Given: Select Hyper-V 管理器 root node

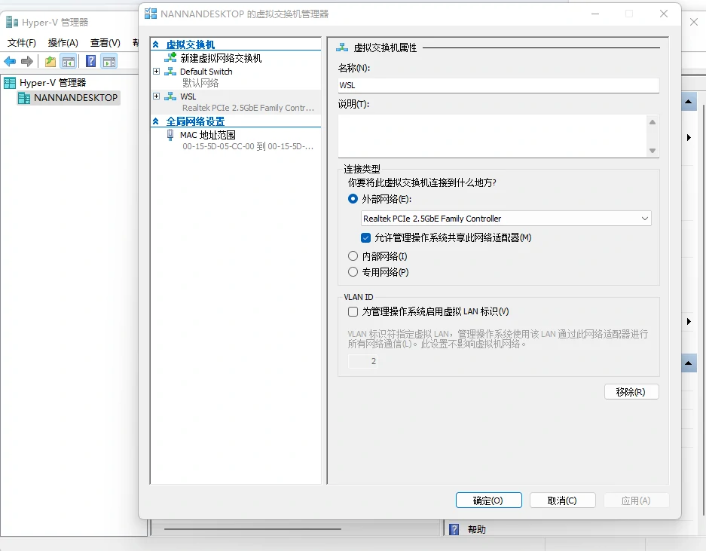Looking at the screenshot, I should [x=53, y=83].
